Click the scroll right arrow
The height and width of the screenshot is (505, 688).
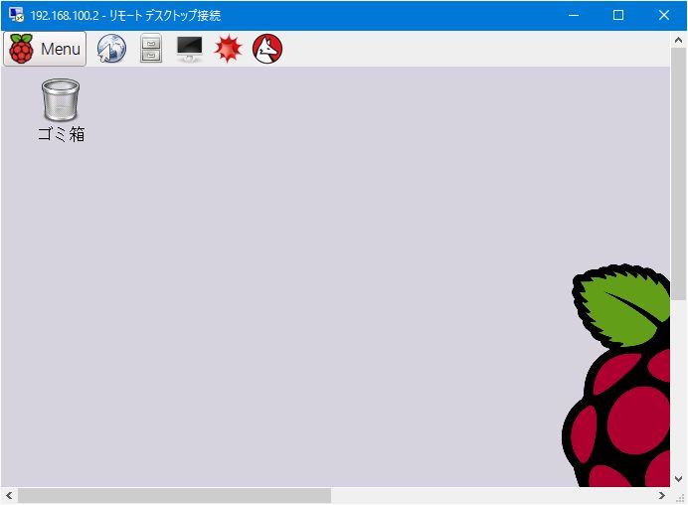click(662, 496)
